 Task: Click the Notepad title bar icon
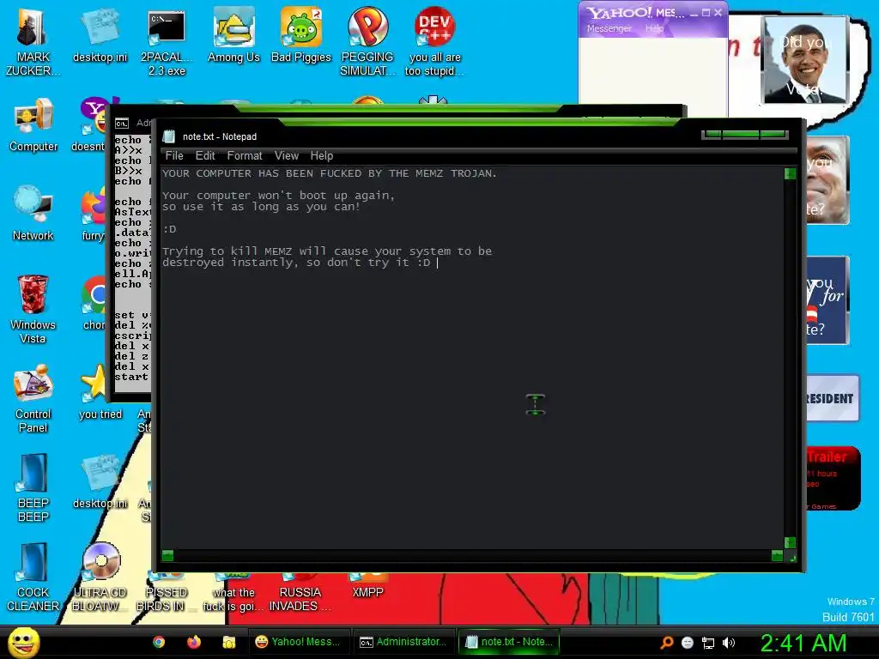(169, 136)
